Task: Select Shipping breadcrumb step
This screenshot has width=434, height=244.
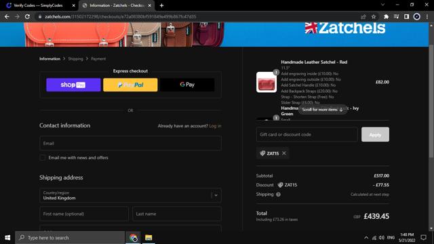Action: 75,59
